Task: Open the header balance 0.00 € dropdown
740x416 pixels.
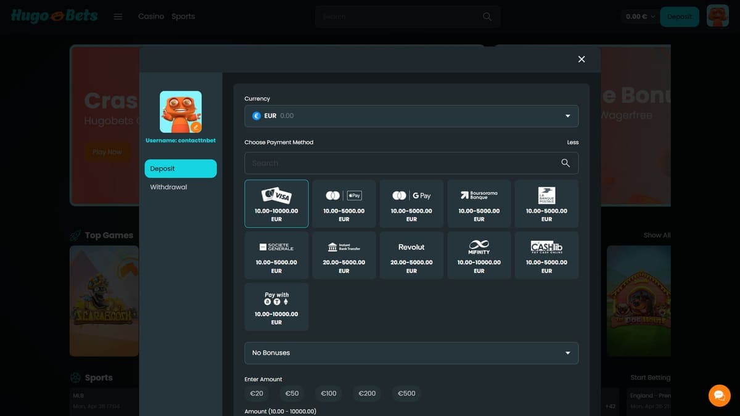Action: coord(639,17)
